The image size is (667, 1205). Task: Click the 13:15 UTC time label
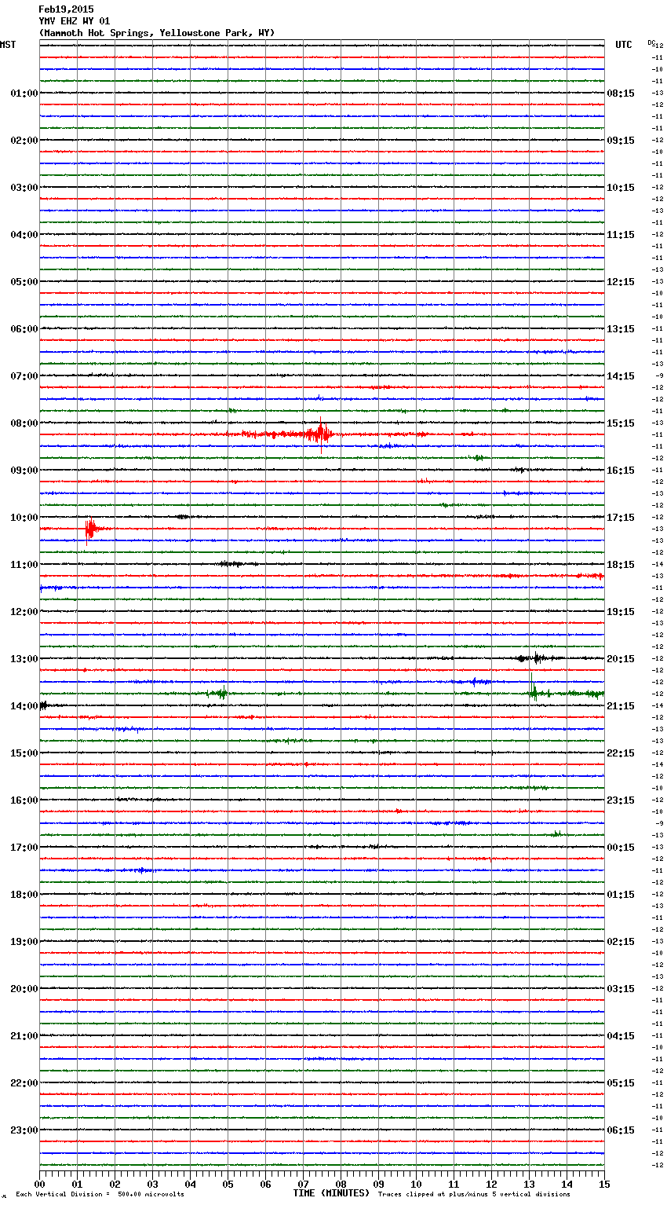point(621,329)
